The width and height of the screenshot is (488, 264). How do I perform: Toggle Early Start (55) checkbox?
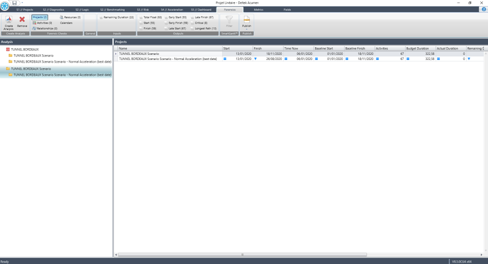[x=166, y=18]
